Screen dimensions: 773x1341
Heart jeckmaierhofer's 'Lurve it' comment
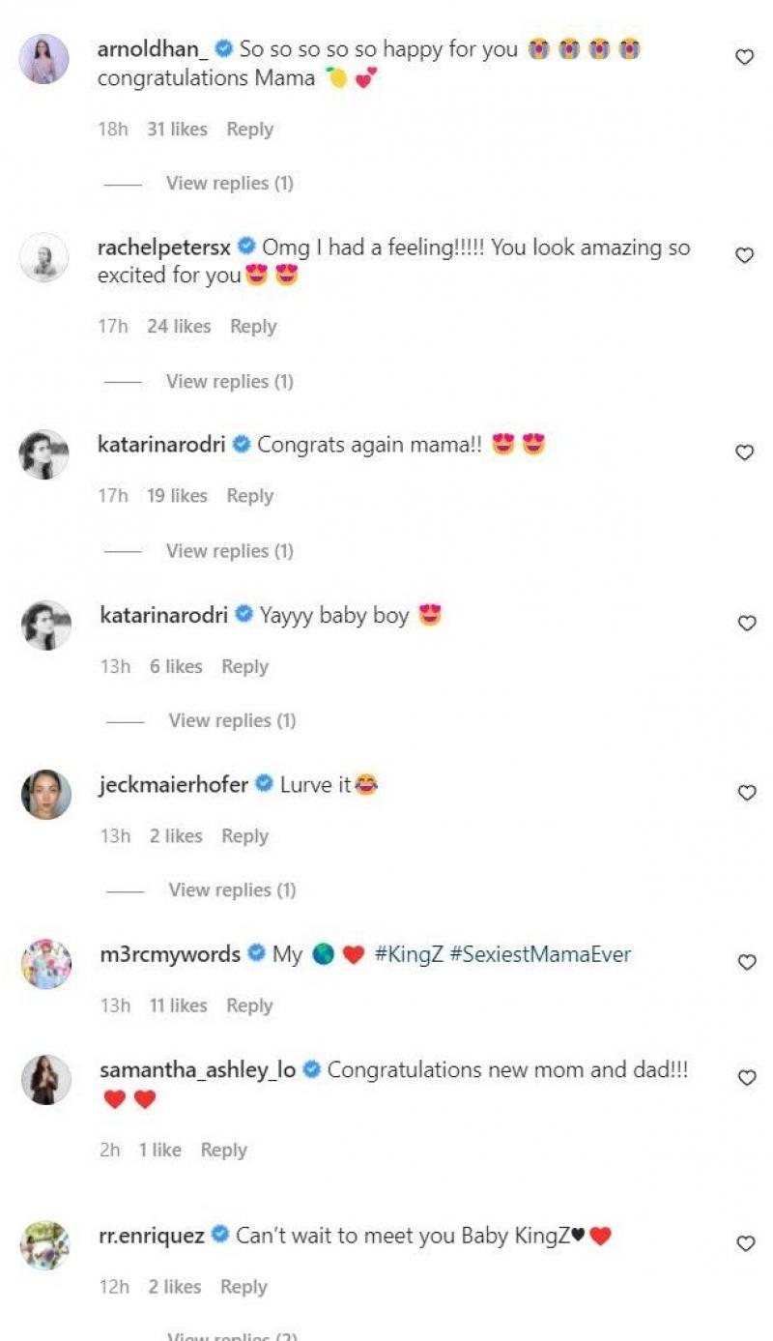744,793
